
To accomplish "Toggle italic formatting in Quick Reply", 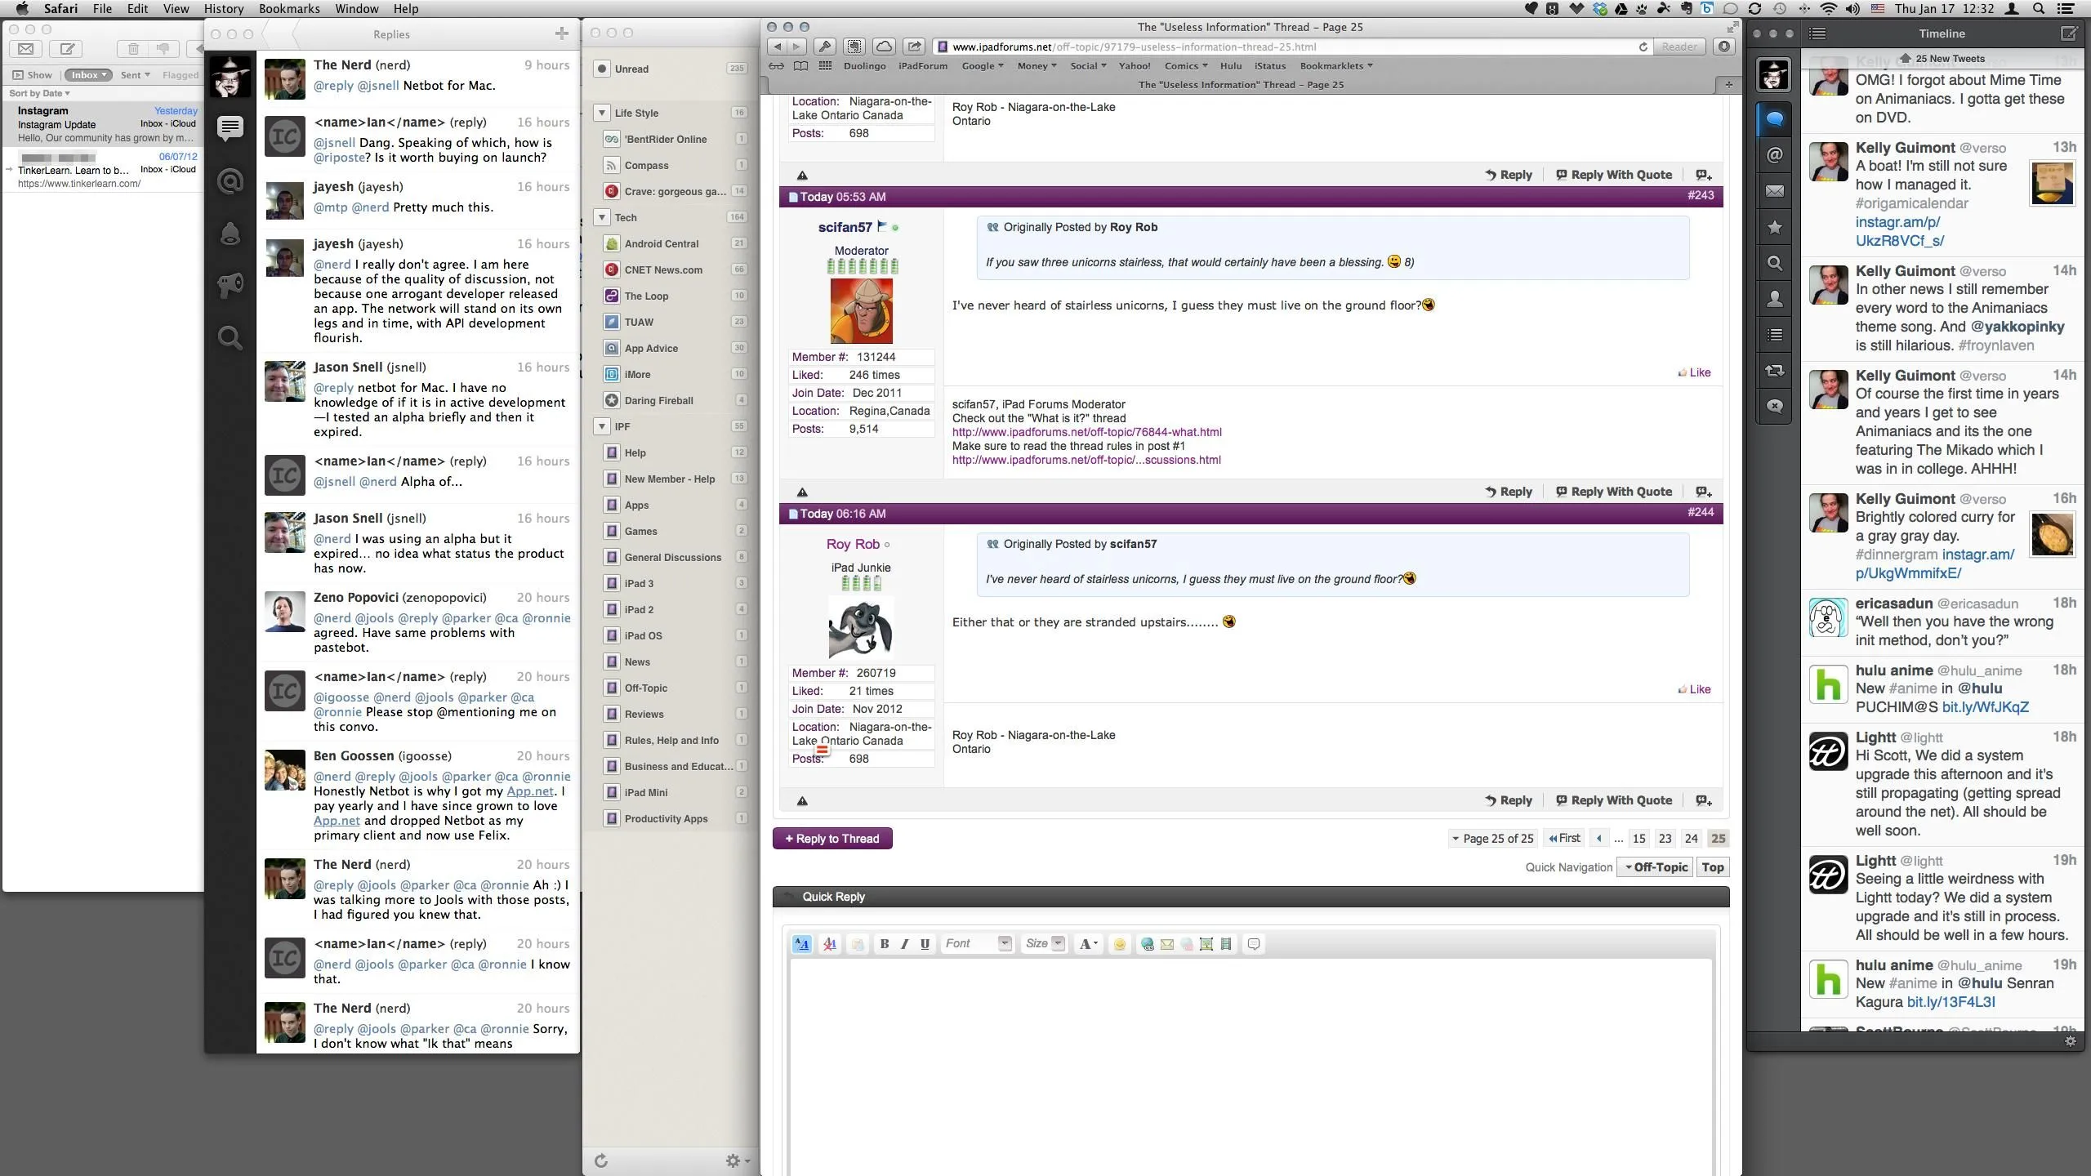I will coord(904,944).
